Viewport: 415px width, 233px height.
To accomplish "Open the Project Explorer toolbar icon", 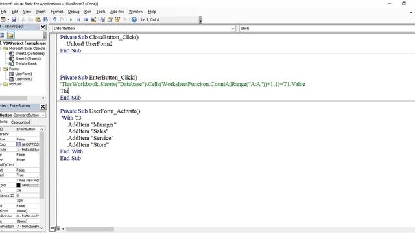I will point(102,19).
